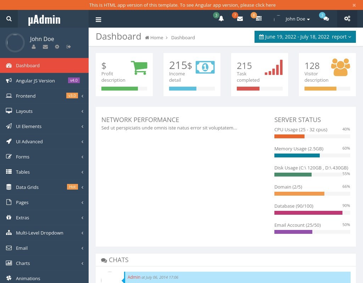Open Data Grids sidebar item

44,187
